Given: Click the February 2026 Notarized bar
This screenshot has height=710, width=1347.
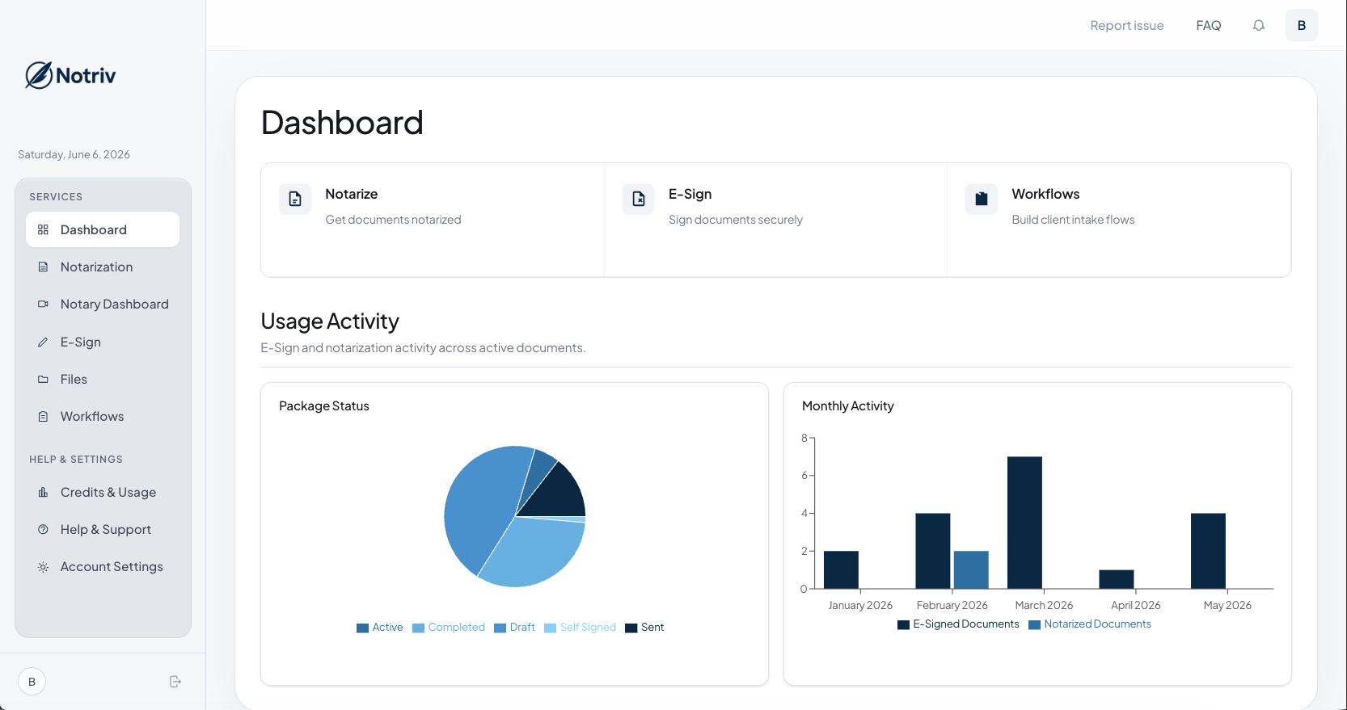Looking at the screenshot, I should [x=971, y=569].
